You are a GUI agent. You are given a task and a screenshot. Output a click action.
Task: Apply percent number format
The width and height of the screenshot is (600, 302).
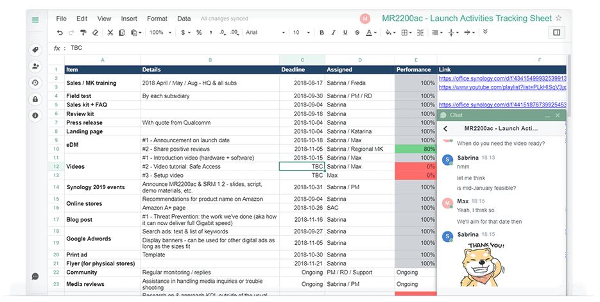click(x=199, y=33)
